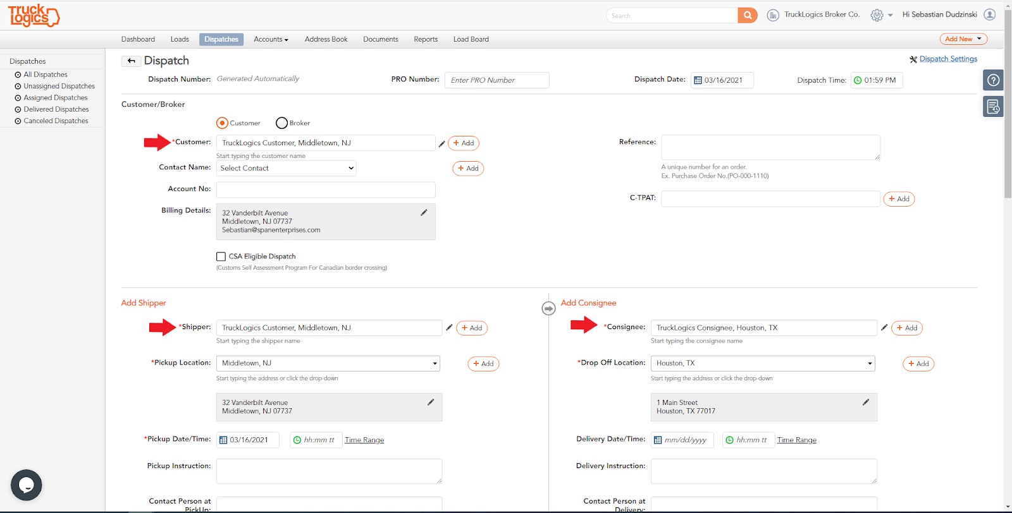1012x513 pixels.
Task: Open the Reports tab
Action: point(426,39)
